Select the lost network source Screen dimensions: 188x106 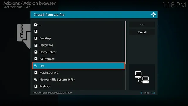coord(78,66)
